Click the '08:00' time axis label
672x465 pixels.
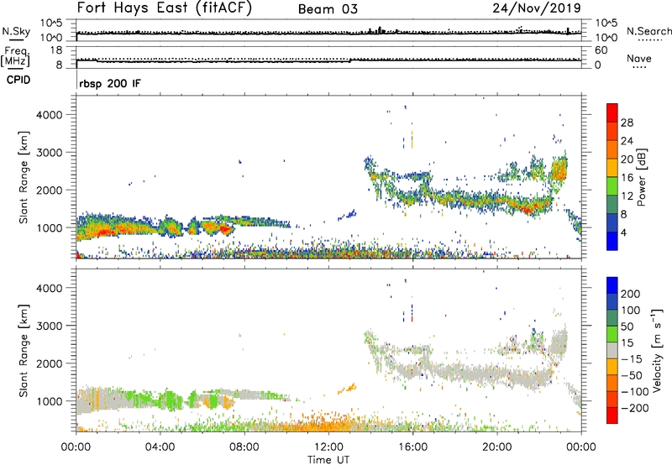coord(244,447)
